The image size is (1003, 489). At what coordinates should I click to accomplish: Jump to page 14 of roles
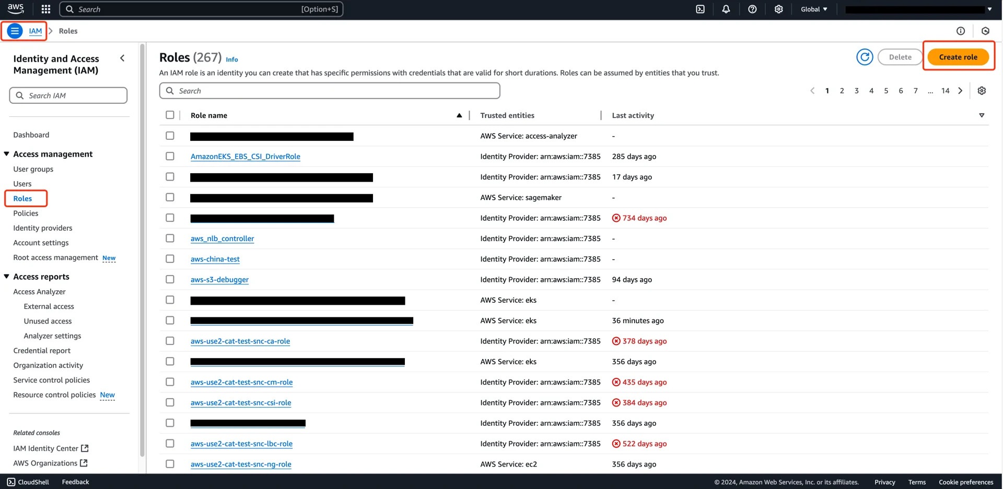(945, 91)
